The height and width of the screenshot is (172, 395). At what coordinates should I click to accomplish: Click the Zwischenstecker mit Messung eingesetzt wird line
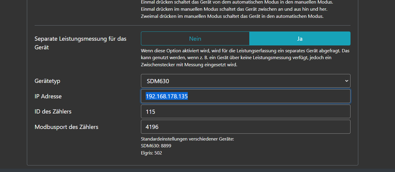click(x=189, y=64)
